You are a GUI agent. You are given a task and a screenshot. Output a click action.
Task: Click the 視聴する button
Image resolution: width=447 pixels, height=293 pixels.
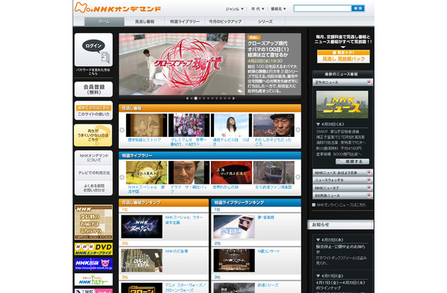352,162
